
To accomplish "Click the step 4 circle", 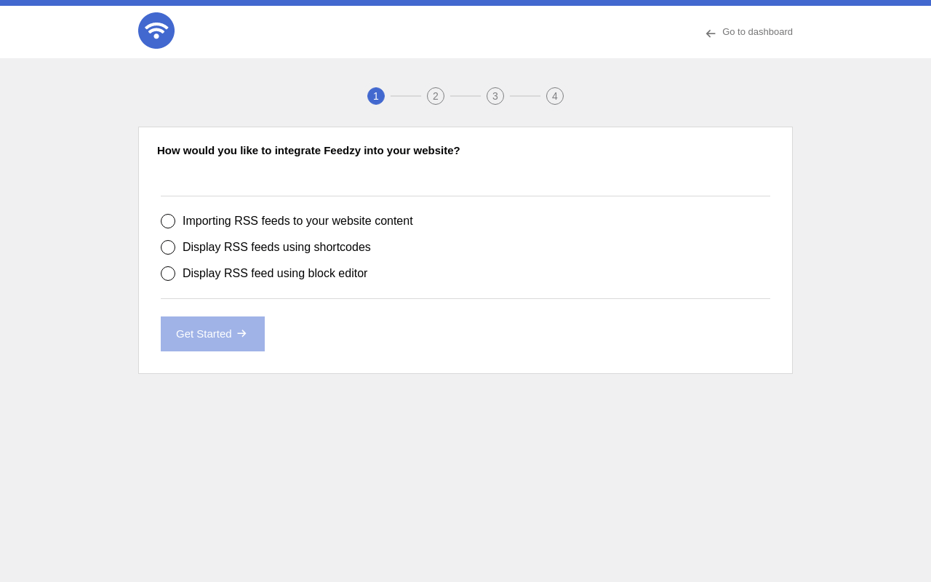I will pyautogui.click(x=555, y=96).
